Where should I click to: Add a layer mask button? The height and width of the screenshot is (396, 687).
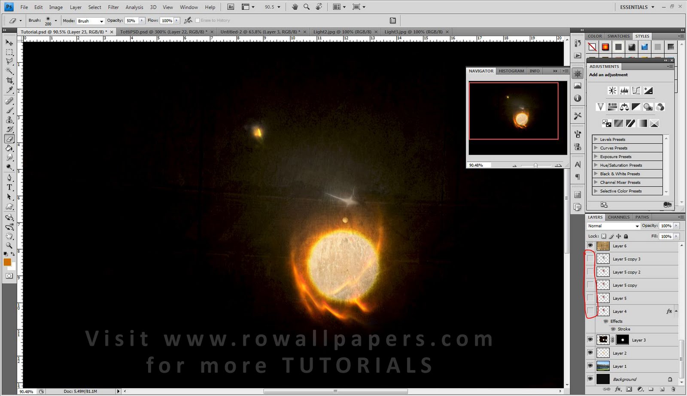pyautogui.click(x=629, y=389)
